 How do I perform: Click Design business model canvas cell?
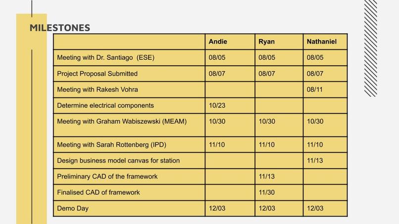pyautogui.click(x=129, y=161)
